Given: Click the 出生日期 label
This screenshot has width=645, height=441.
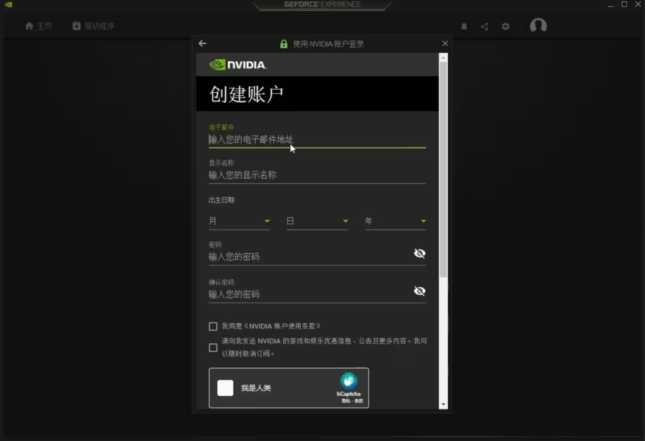Looking at the screenshot, I should tap(221, 200).
